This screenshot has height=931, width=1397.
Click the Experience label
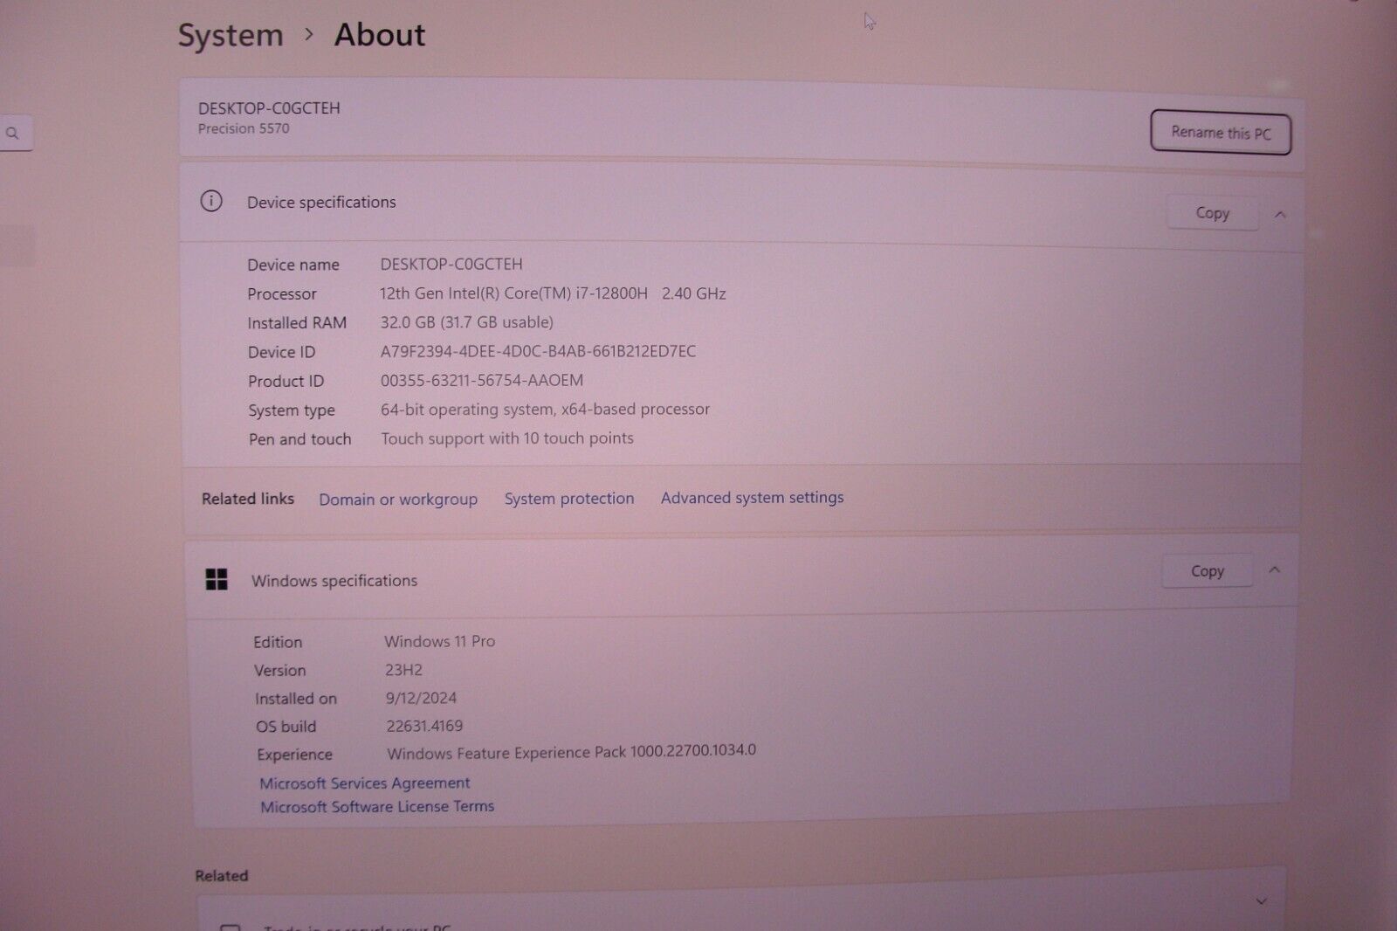click(295, 755)
